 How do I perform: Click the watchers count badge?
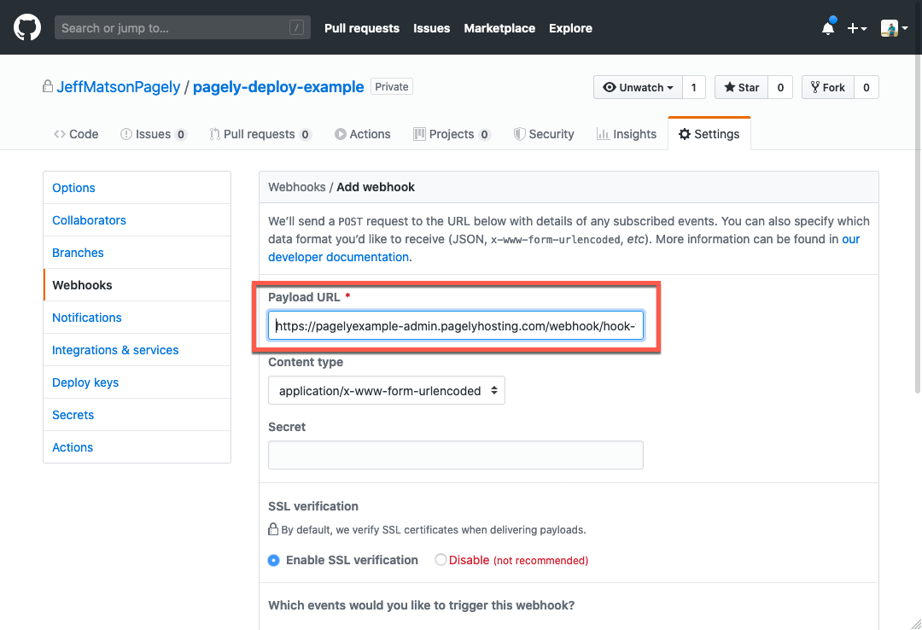(x=693, y=86)
